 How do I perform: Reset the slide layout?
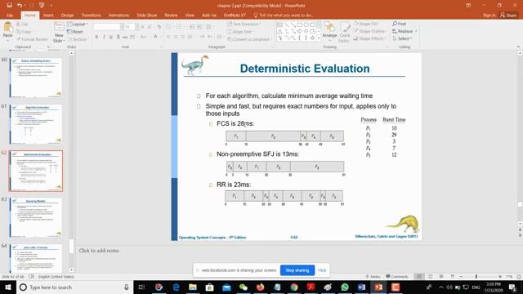click(75, 32)
